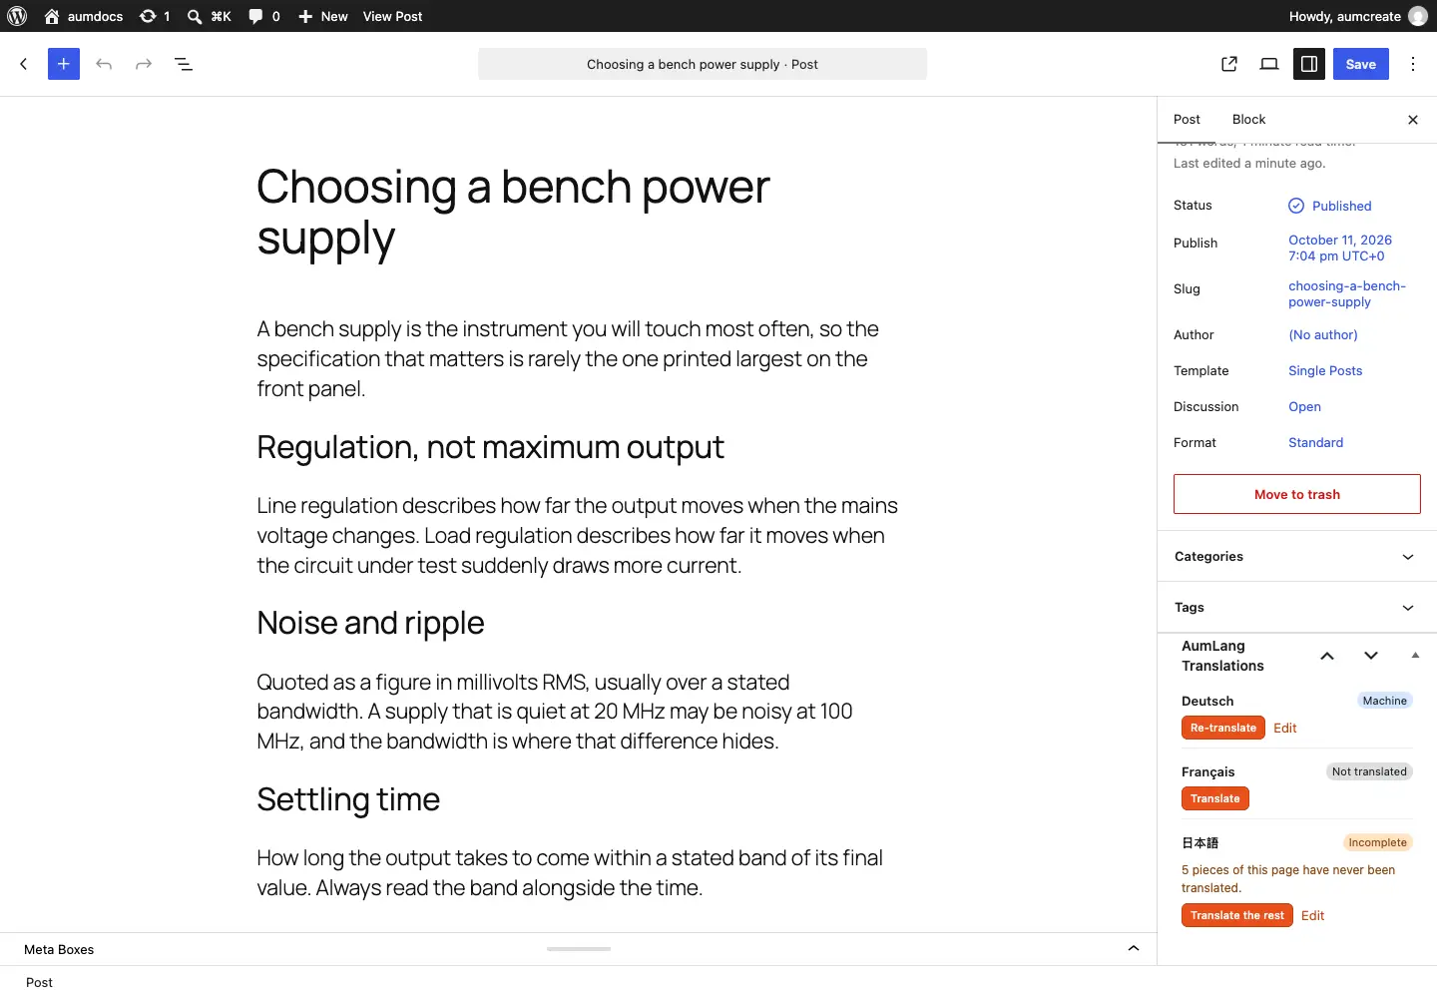This screenshot has width=1437, height=998.
Task: Click the WordPress logo icon
Action: [17, 16]
